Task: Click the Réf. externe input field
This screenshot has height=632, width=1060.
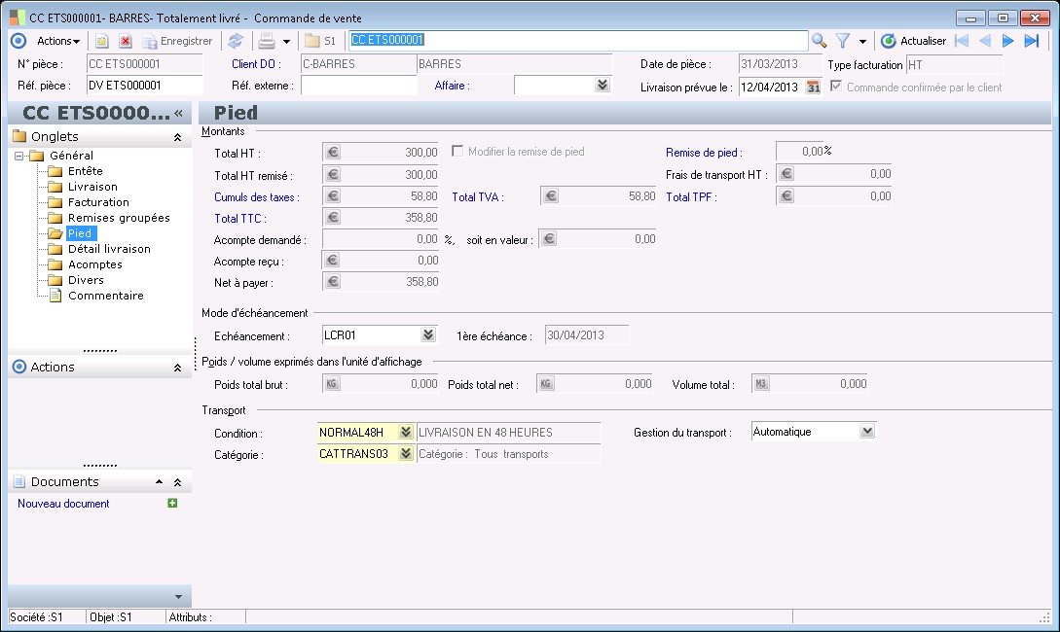Action: pyautogui.click(x=358, y=86)
